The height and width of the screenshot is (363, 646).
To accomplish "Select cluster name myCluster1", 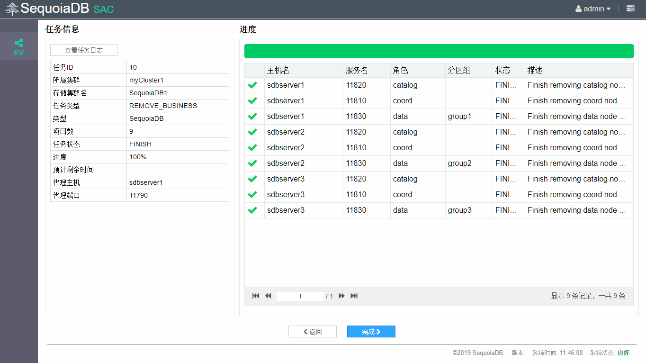I will [x=146, y=80].
